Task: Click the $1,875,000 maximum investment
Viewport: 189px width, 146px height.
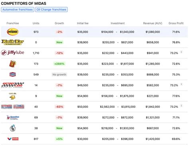Action: pos(127,96)
